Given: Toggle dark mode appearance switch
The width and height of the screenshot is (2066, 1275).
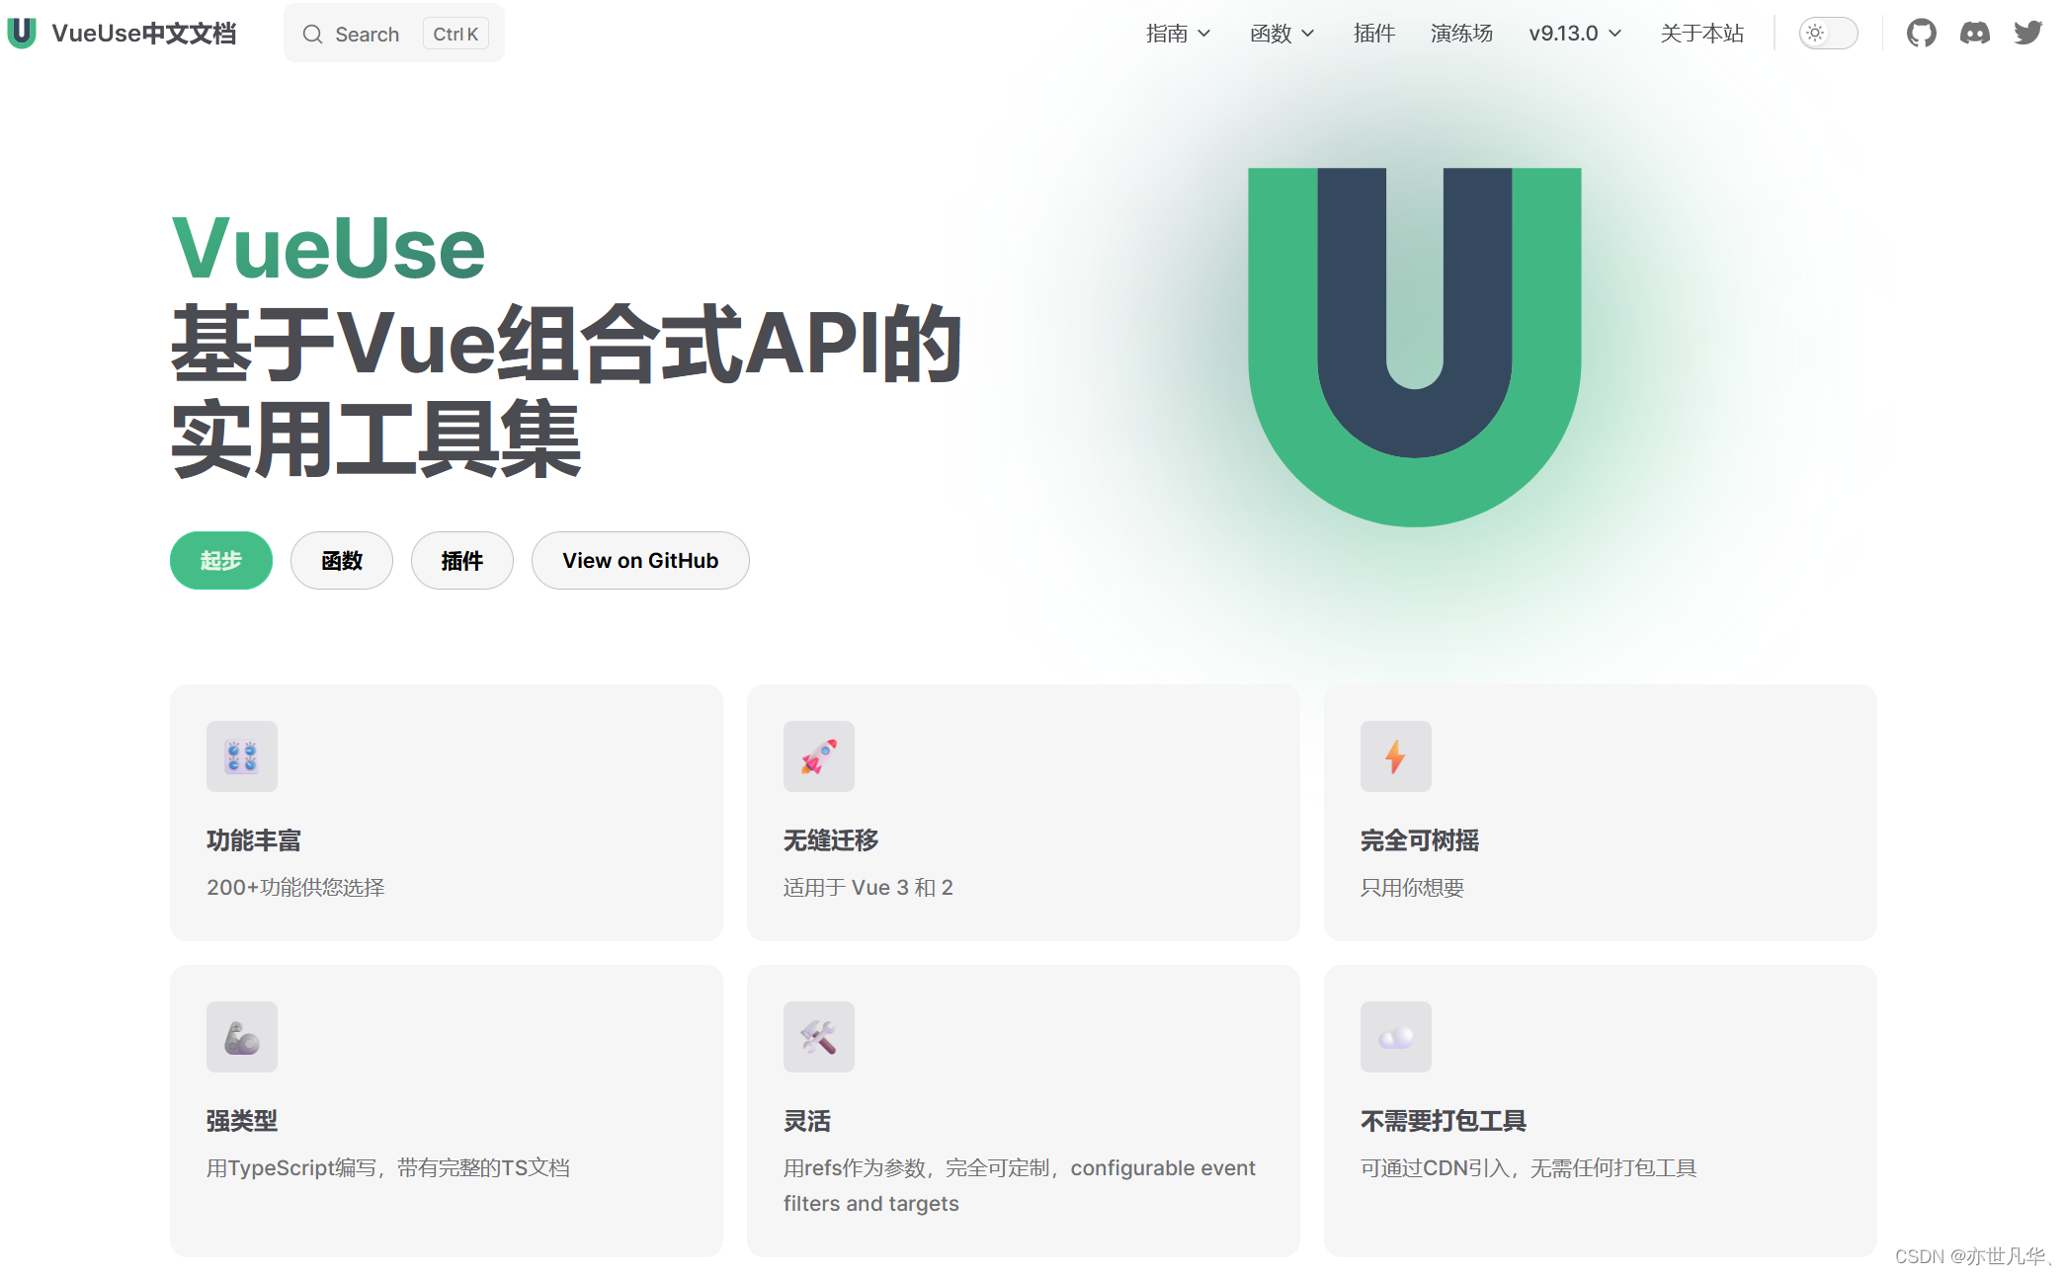Looking at the screenshot, I should tap(1828, 34).
